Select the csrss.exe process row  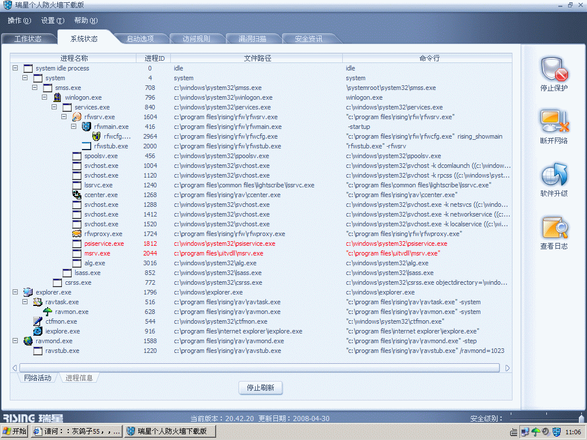pos(261,282)
